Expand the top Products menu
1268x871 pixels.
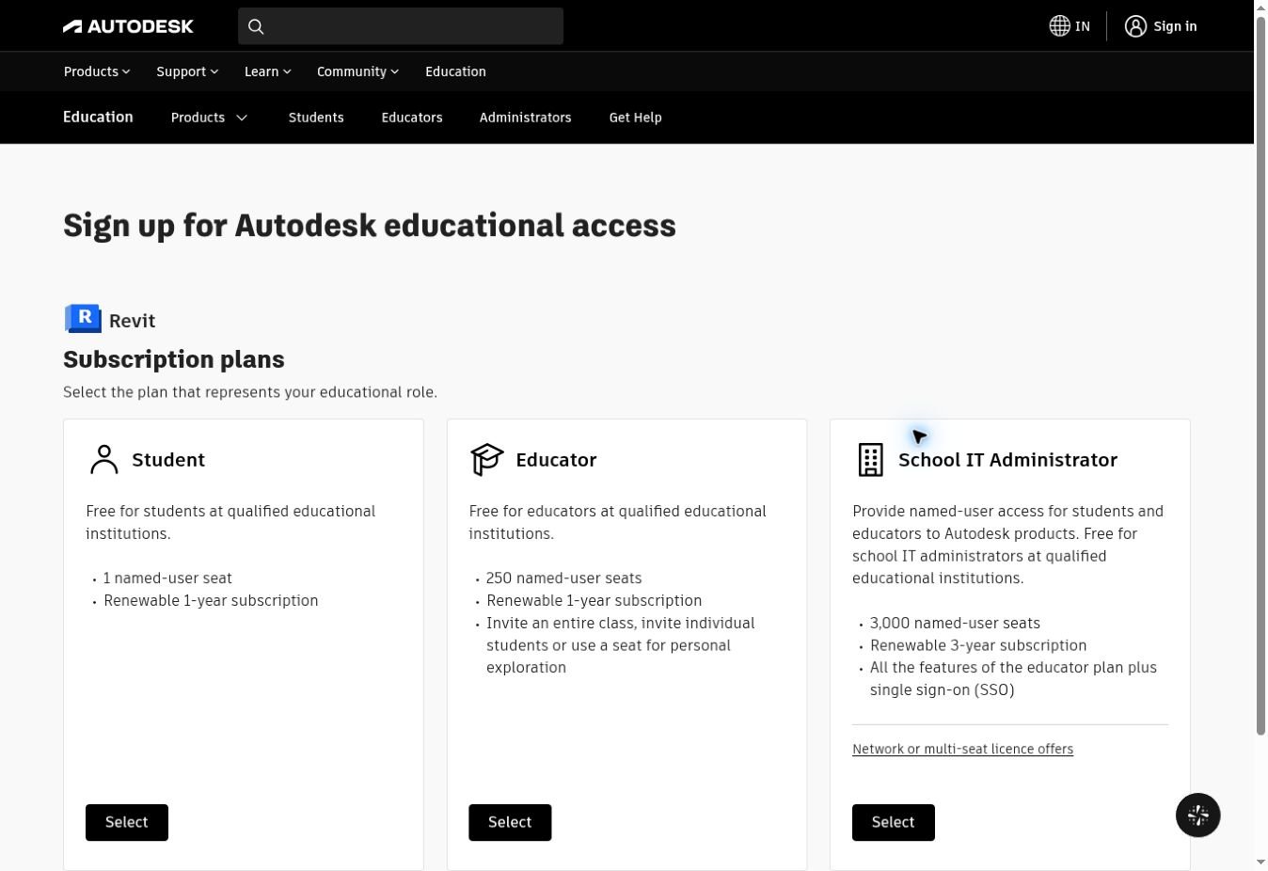(97, 71)
